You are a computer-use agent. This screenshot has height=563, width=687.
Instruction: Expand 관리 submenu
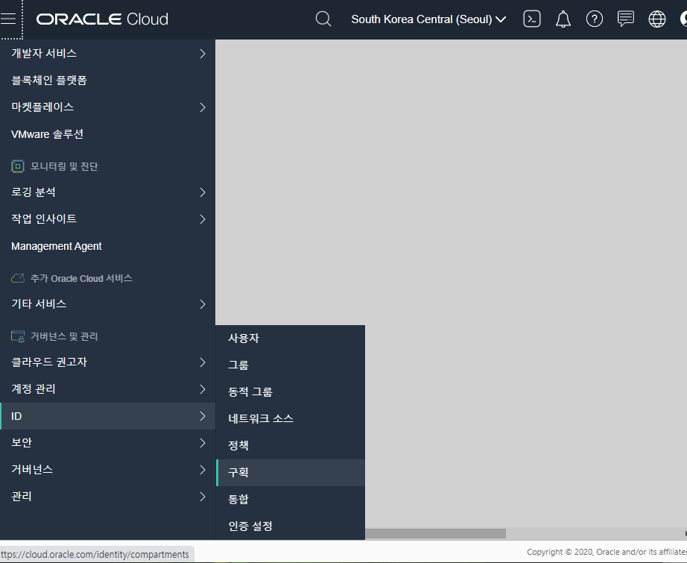tap(107, 497)
